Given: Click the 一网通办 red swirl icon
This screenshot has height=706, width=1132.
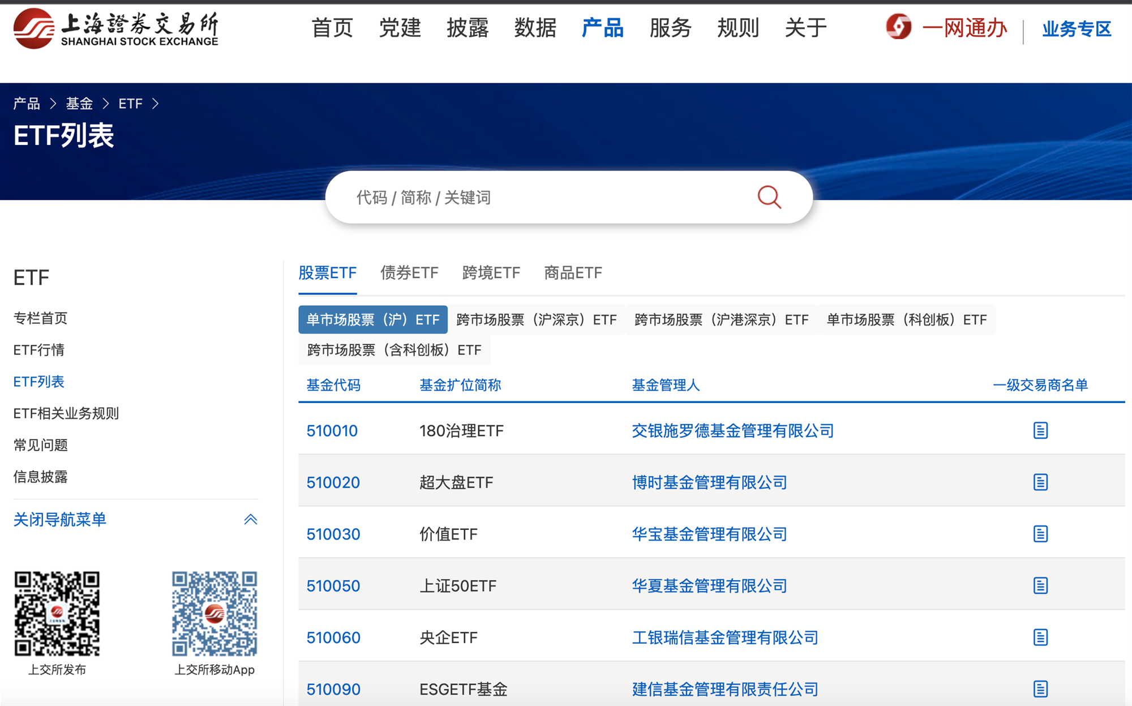Looking at the screenshot, I should [899, 27].
